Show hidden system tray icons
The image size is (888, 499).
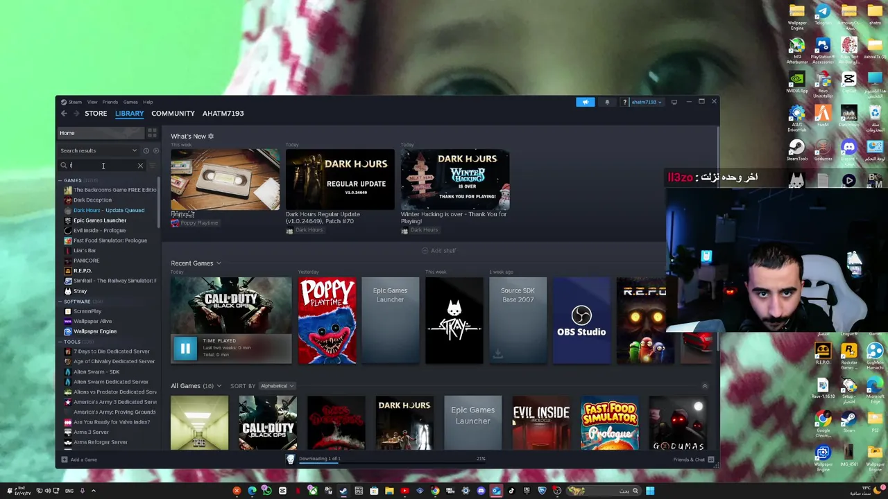click(94, 491)
